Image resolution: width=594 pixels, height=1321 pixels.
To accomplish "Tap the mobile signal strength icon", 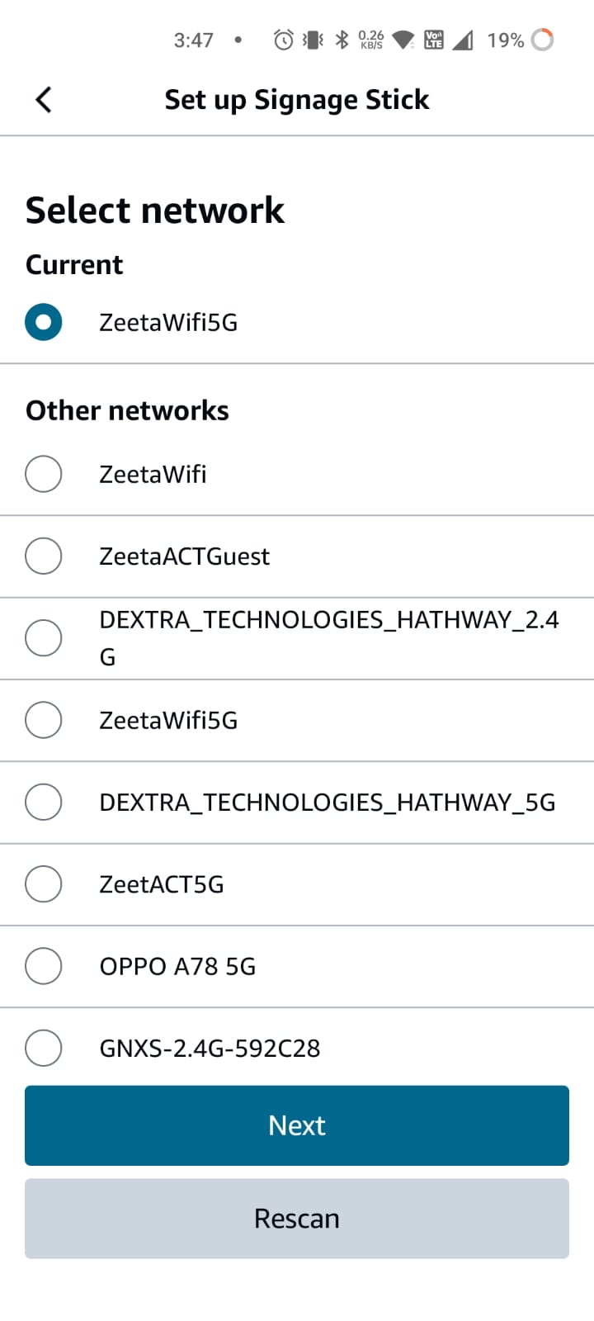I will point(463,40).
